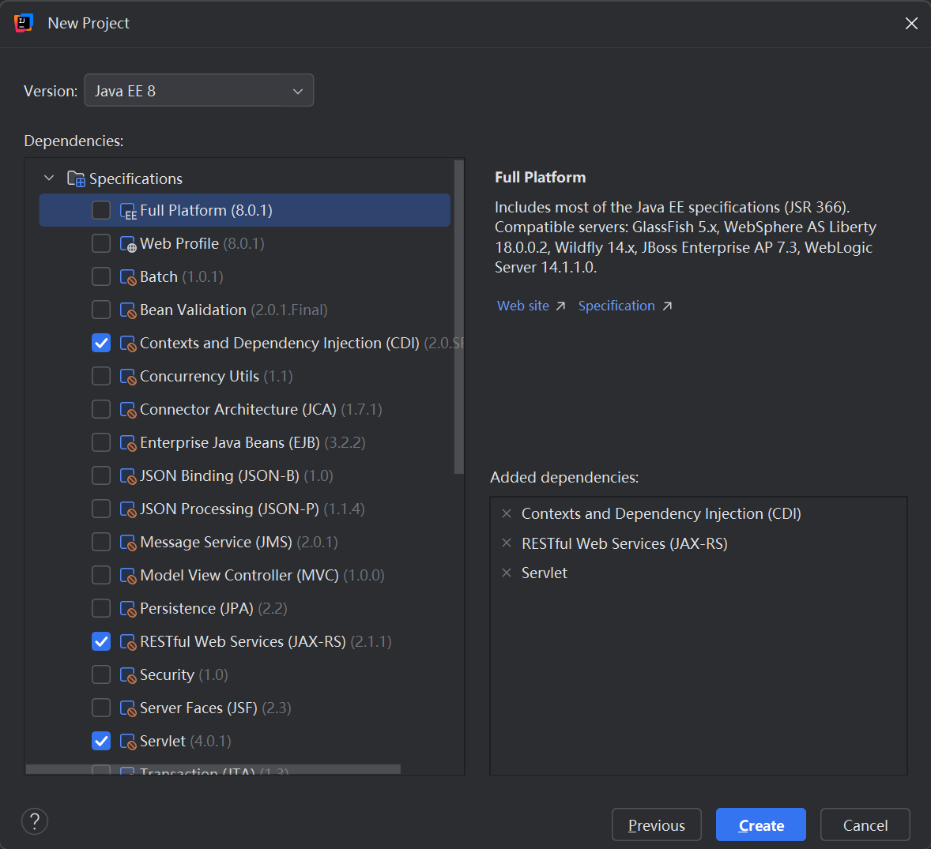
Task: Click the Servlet specification icon
Action: [128, 742]
